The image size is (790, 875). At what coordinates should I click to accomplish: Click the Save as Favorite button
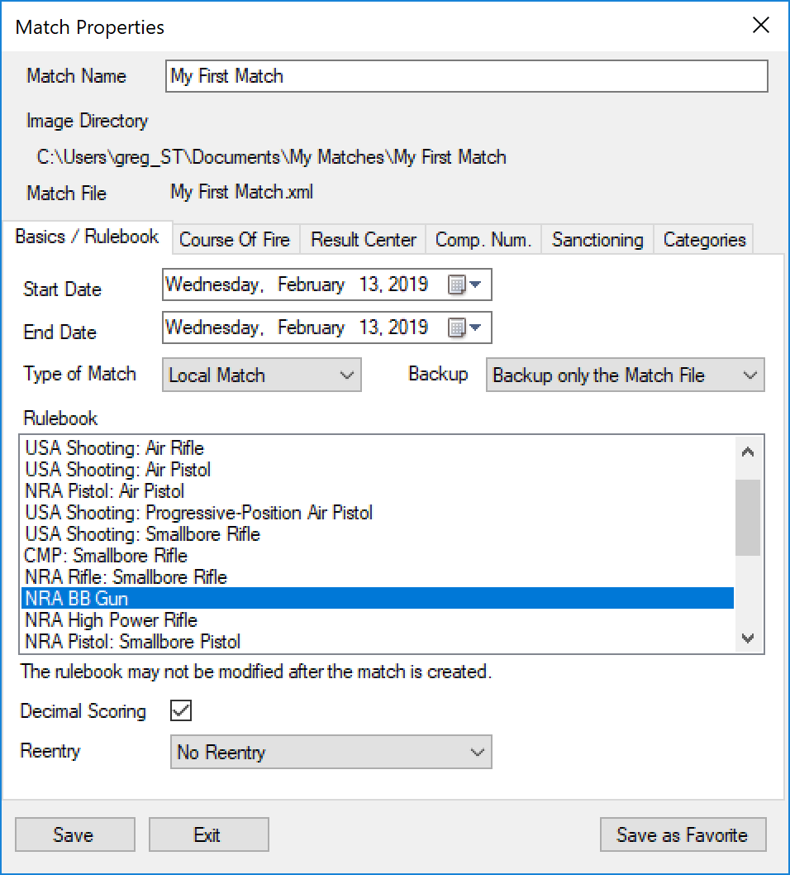click(x=683, y=835)
